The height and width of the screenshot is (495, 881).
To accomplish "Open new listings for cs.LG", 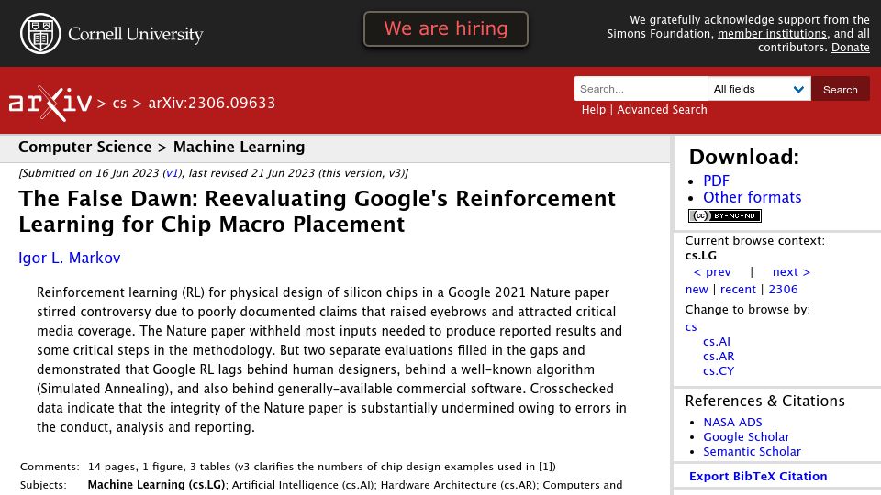I will tap(697, 290).
